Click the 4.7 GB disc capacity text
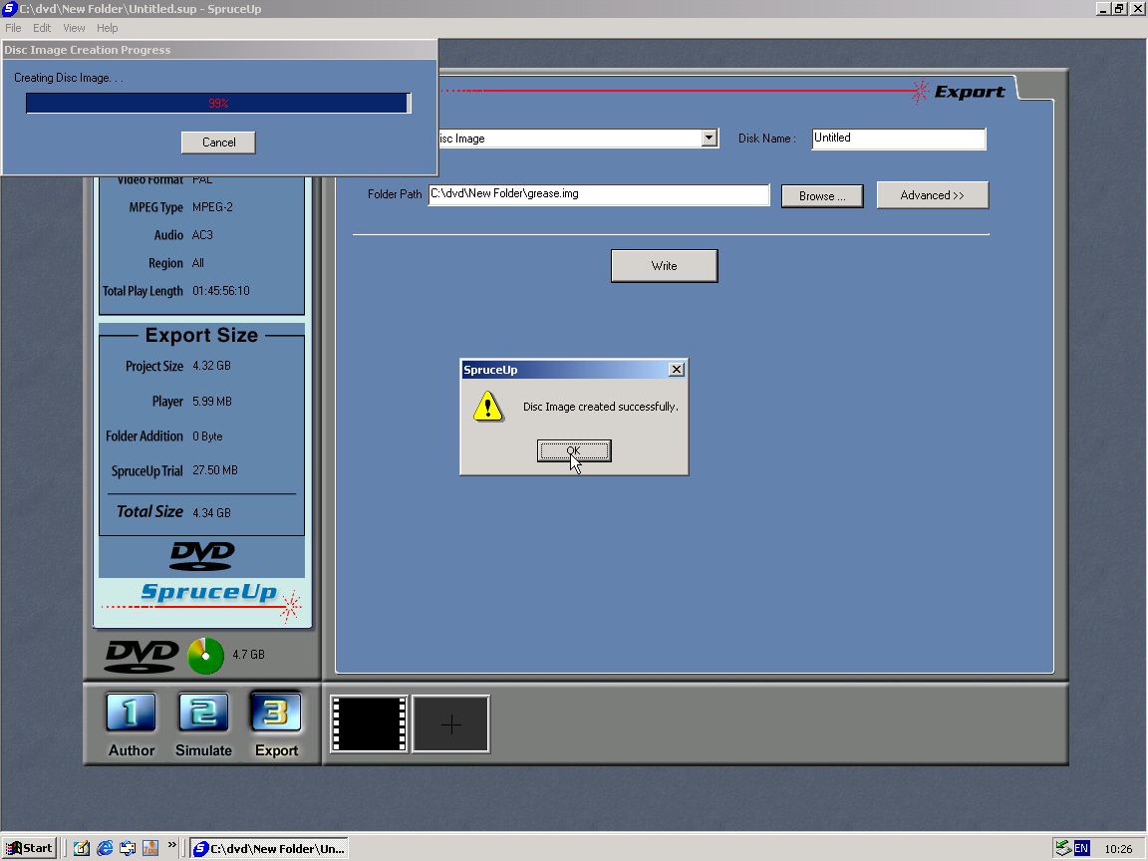1148x861 pixels. coord(248,655)
